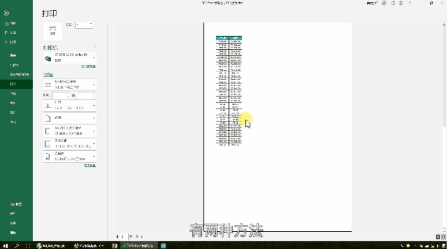Screen dimensions: 447x249
Task: Go to the previous preview page
Action: click(x=117, y=237)
